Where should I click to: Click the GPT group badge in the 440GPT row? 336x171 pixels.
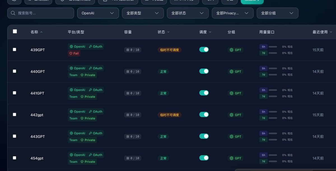tap(235, 71)
